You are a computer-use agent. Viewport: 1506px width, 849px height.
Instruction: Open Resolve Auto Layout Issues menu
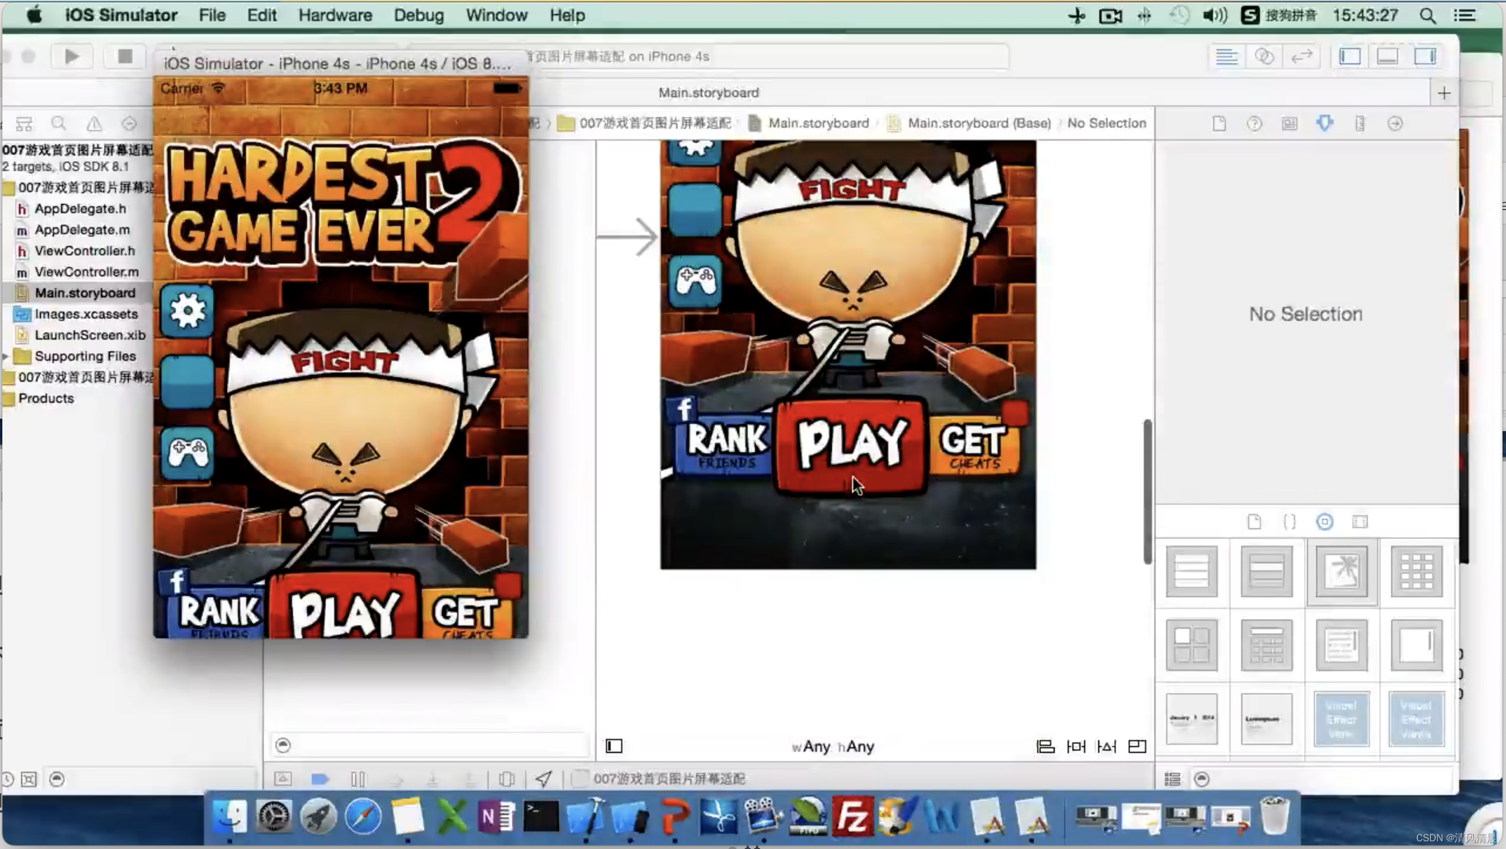click(x=1106, y=747)
